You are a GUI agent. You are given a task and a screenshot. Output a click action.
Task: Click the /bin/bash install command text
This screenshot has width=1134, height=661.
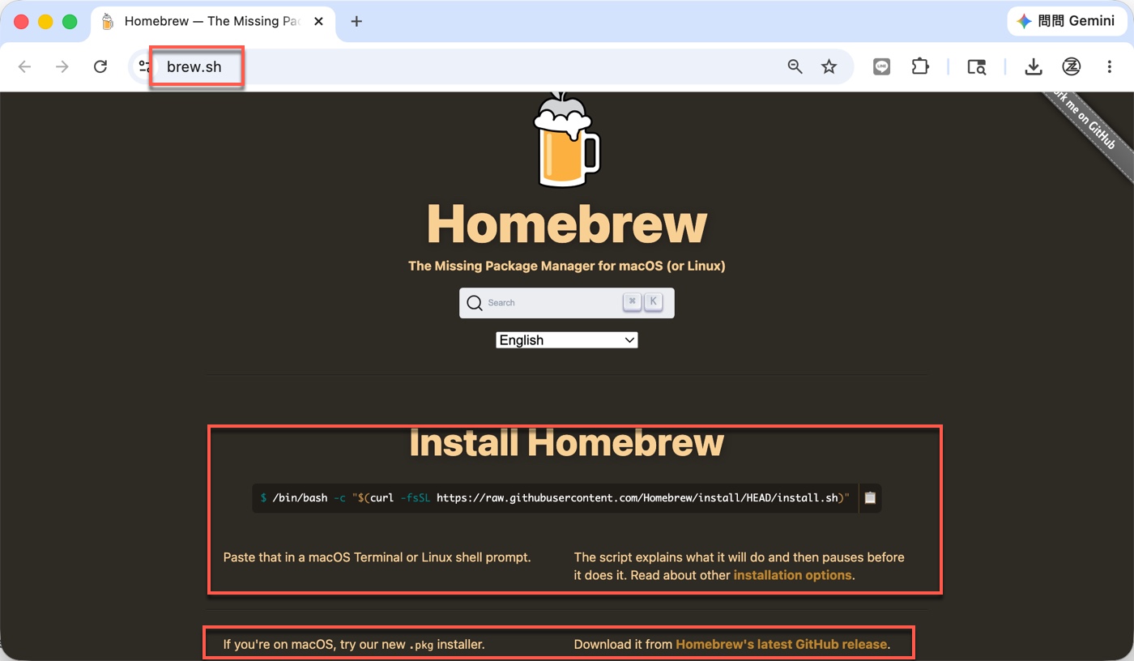click(x=555, y=498)
